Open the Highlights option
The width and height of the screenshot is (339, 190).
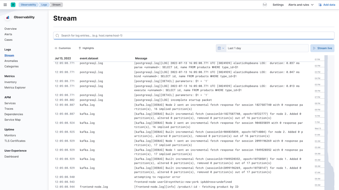coord(86,48)
